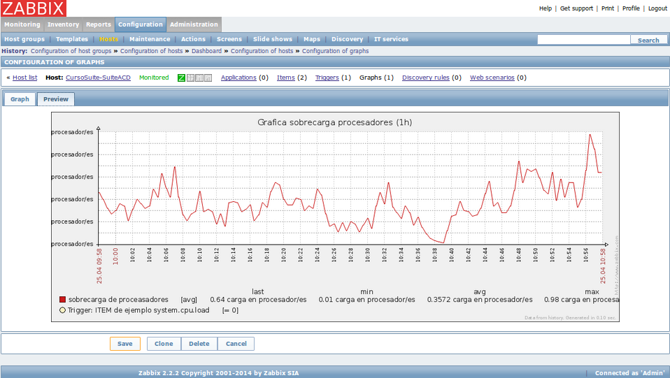
Task: Select the Preview tab
Action: click(56, 99)
